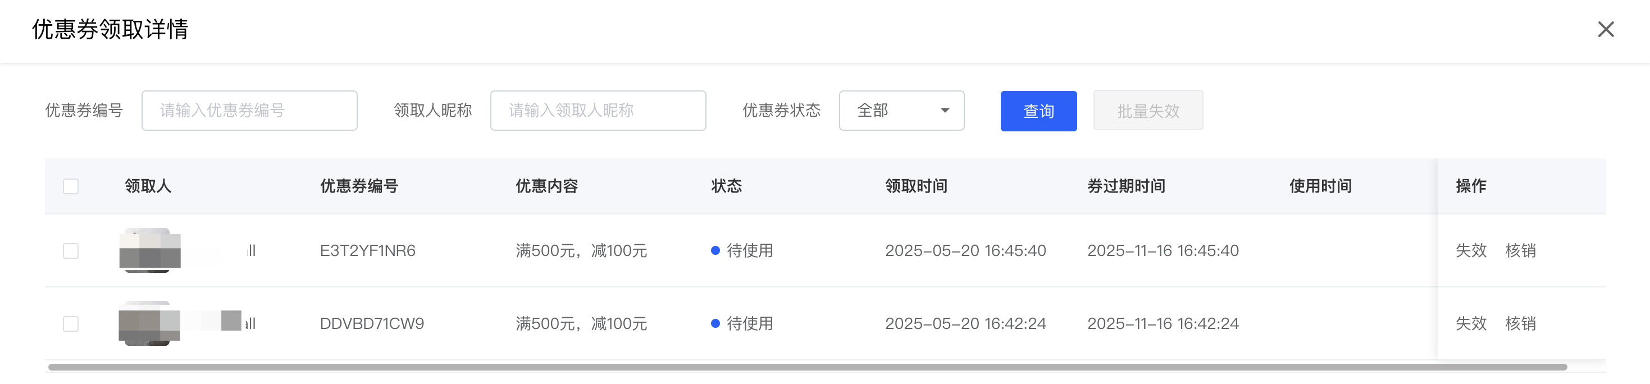1650x384 pixels.
Task: Click the horizontal scrollbar under the table
Action: pyautogui.click(x=807, y=367)
